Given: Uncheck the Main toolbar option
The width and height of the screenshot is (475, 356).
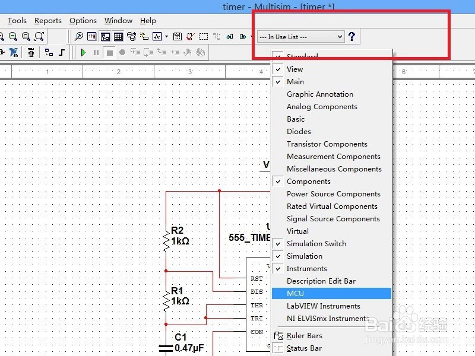Looking at the screenshot, I should click(x=331, y=82).
